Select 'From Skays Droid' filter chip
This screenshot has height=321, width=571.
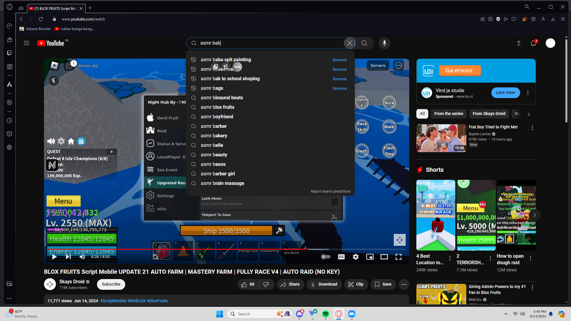(x=489, y=114)
